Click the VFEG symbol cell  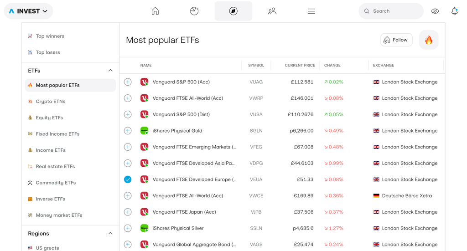click(256, 147)
